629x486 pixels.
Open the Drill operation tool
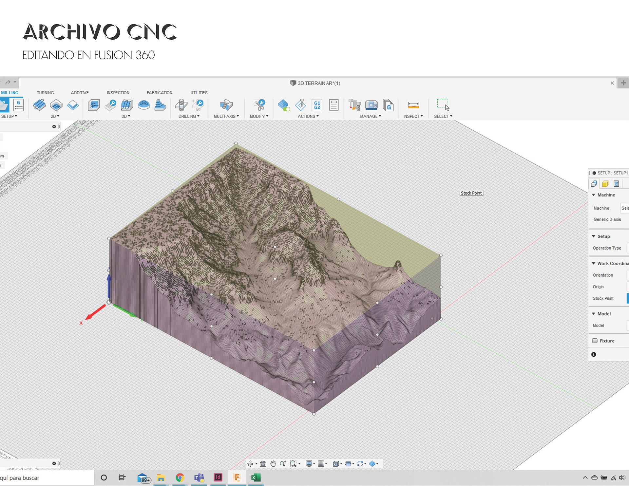tap(181, 105)
